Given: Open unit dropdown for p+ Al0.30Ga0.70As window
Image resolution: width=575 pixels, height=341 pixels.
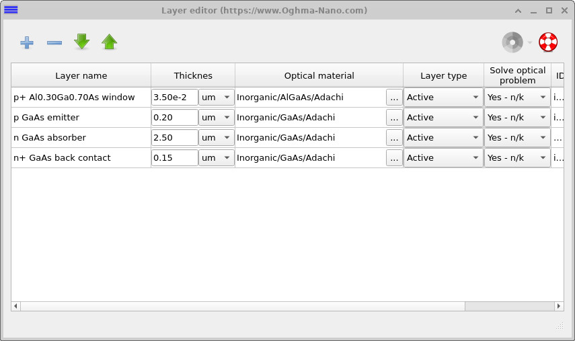Looking at the screenshot, I should [216, 97].
